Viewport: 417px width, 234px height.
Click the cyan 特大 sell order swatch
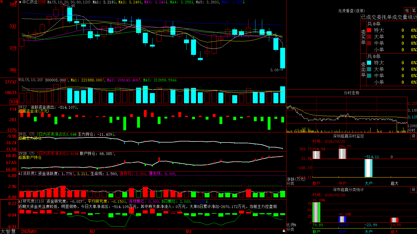pos(369,63)
